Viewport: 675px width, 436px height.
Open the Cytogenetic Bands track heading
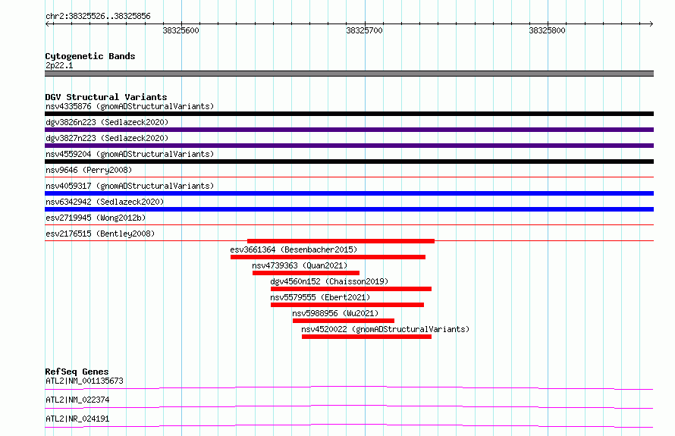pyautogui.click(x=90, y=56)
